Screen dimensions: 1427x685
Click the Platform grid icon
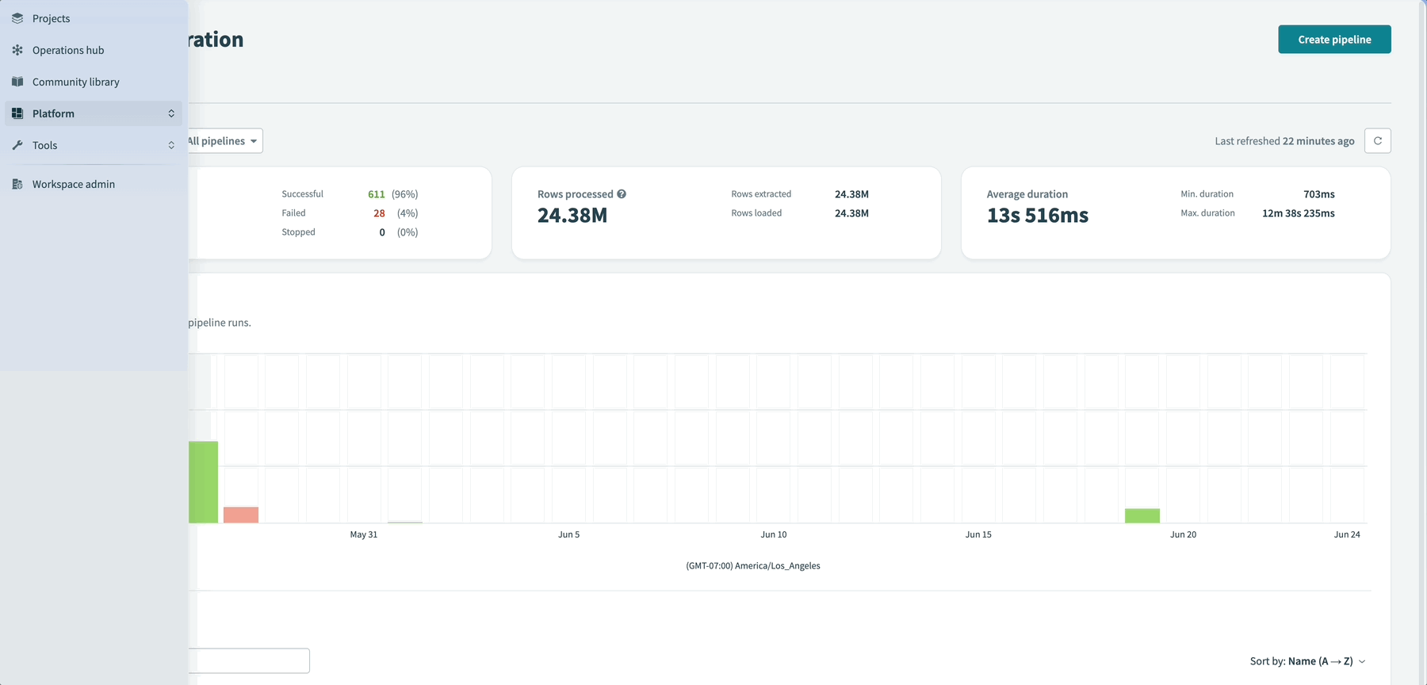[x=17, y=113]
